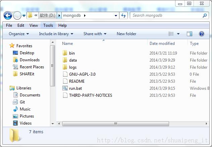Image resolution: width=212 pixels, height=147 pixels.
Task: Toggle the preview pane icon
Action: (x=190, y=34)
